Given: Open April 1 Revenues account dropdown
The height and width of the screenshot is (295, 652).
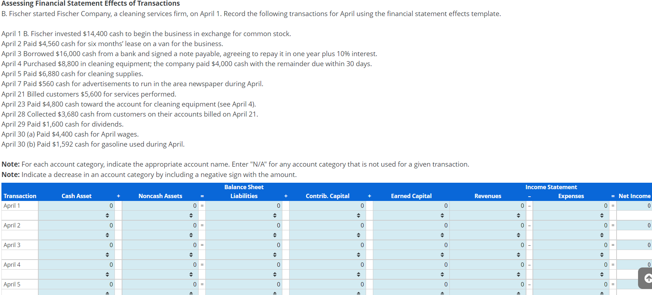Looking at the screenshot, I should point(488,215).
